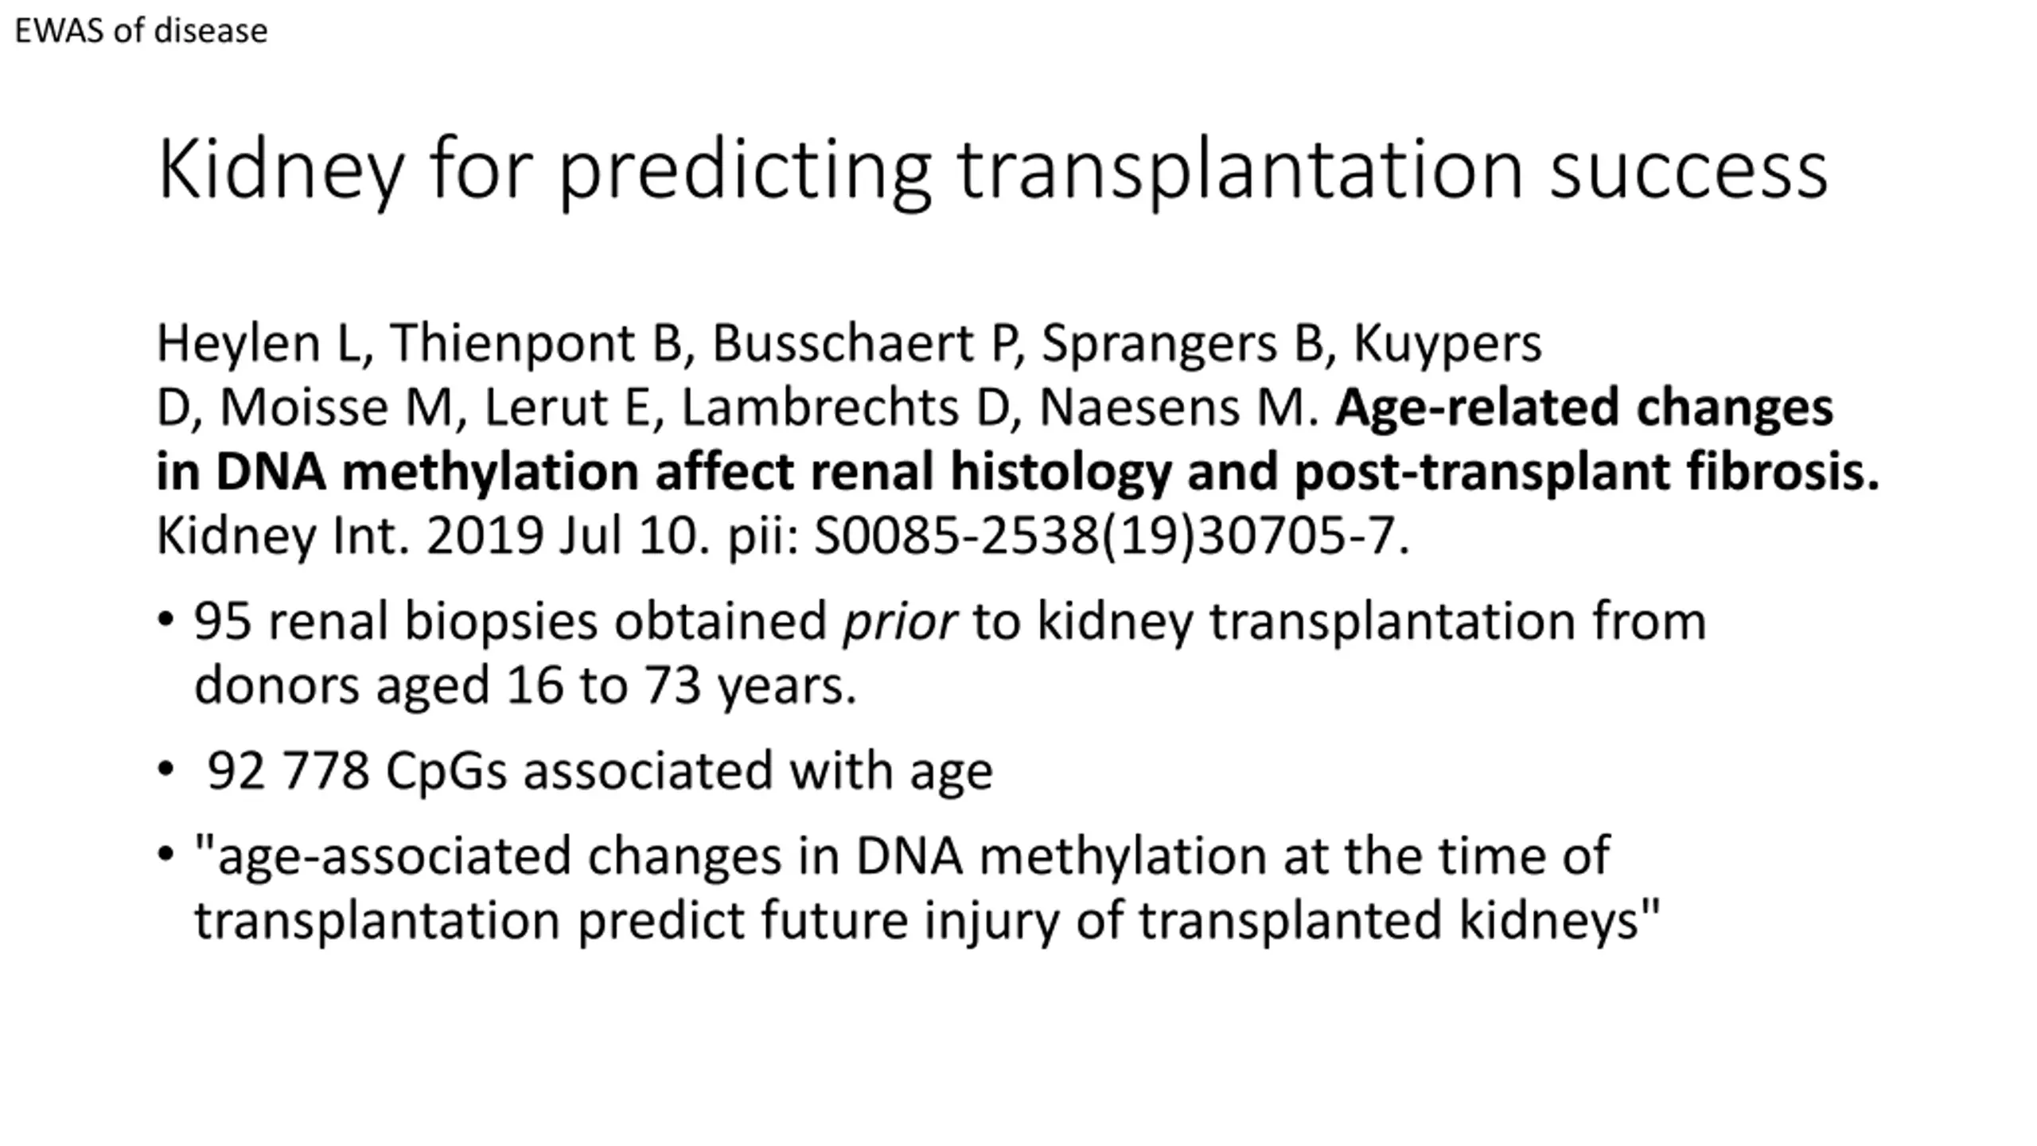The image size is (2037, 1146).
Task: Click the number '92 778' in second bullet
Action: [x=288, y=771]
